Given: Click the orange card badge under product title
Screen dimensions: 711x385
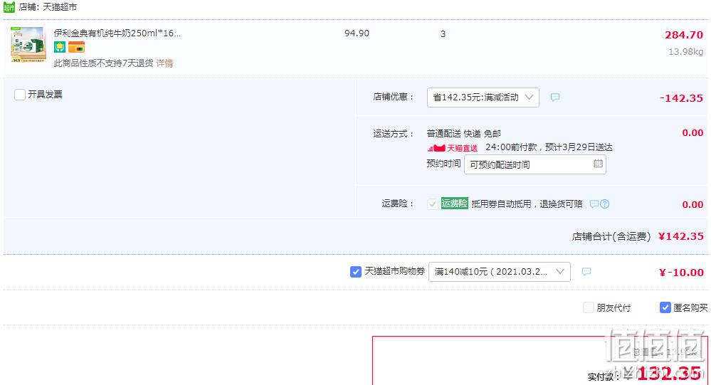Looking at the screenshot, I should [76, 47].
